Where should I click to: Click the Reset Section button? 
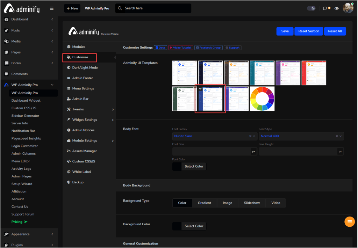[x=309, y=31]
